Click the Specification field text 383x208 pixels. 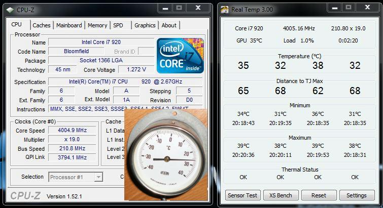[125, 81]
